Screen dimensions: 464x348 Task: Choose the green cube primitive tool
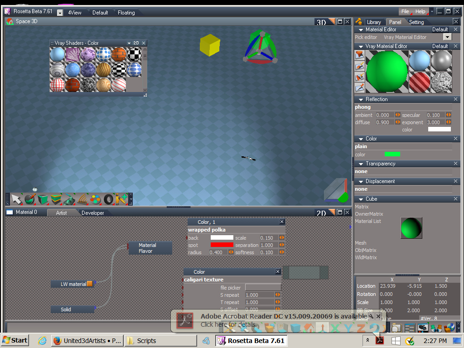coord(43,199)
